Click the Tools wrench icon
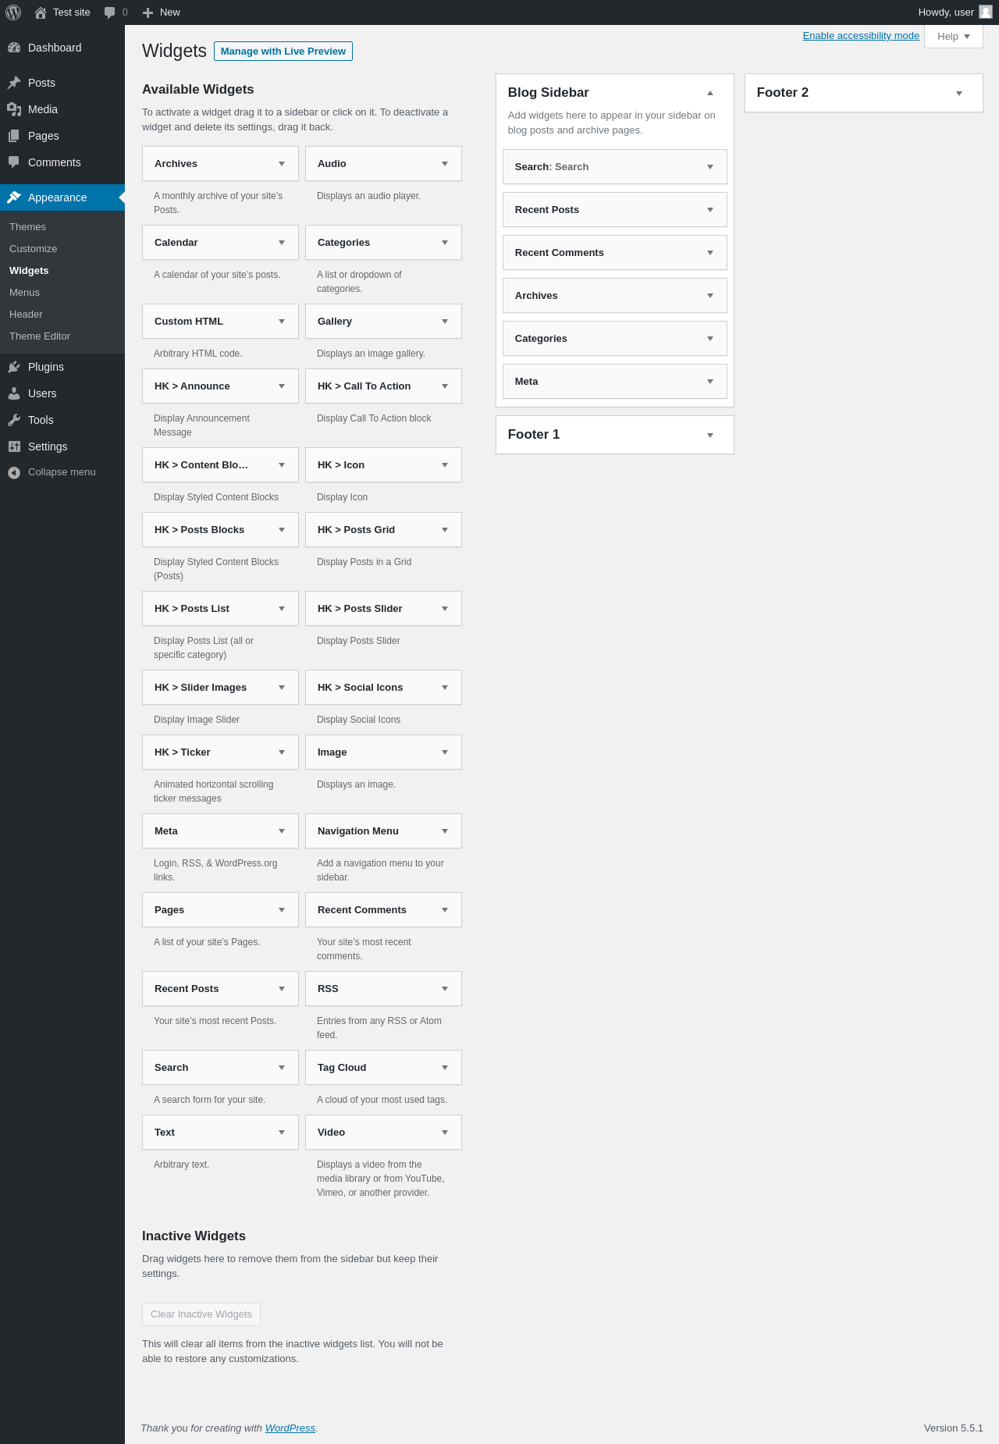Viewport: 999px width, 1444px height. point(14,420)
